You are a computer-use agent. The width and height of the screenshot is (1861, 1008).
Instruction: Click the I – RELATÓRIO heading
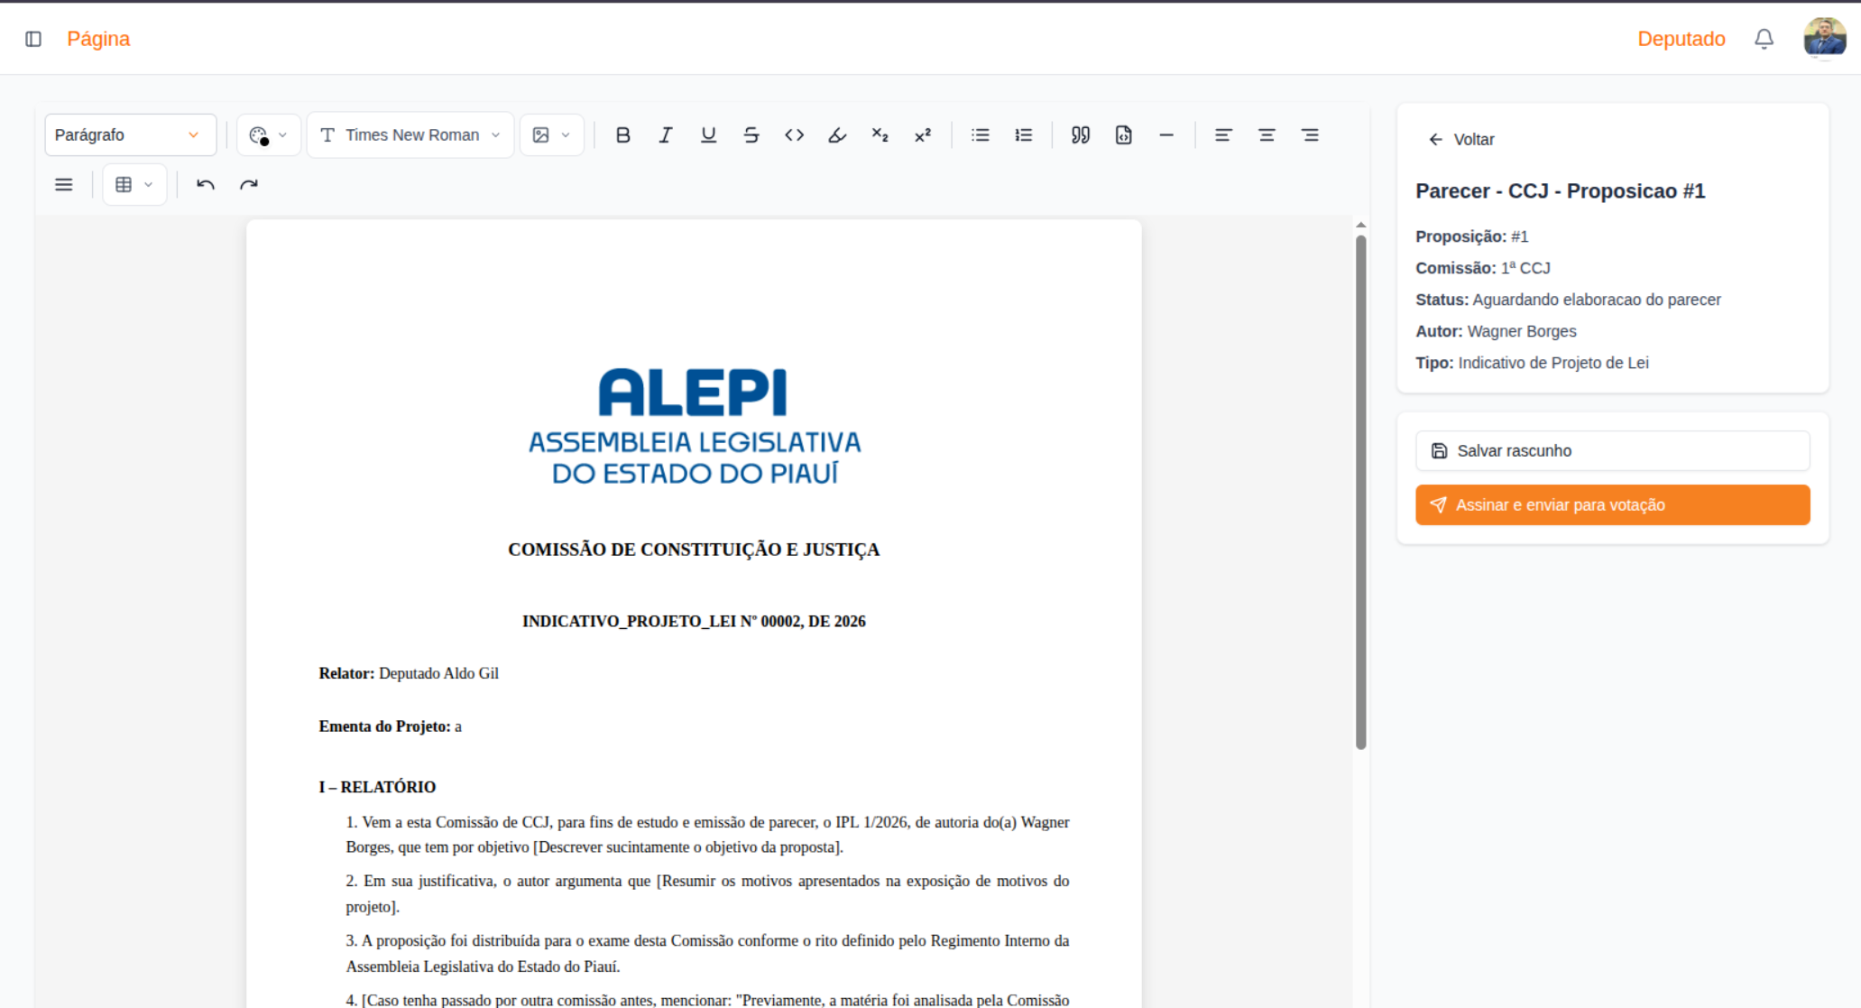377,788
